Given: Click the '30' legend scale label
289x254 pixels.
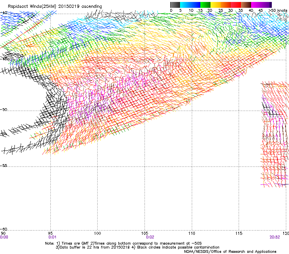Looking at the screenshot, I should pos(230,11).
